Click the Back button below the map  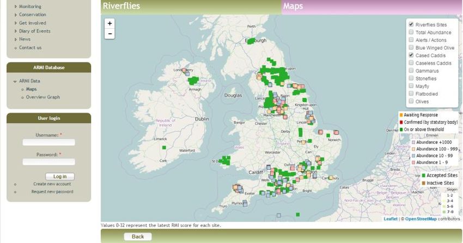pos(138,236)
